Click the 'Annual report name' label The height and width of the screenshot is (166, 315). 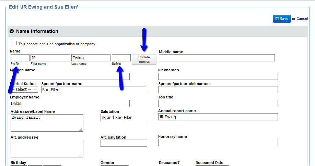[x=177, y=111]
